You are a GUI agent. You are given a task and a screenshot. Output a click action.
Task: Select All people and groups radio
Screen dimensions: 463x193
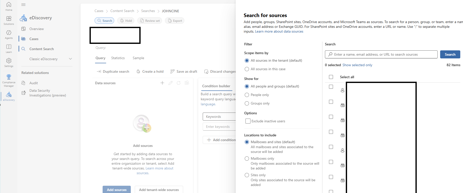tap(247, 86)
